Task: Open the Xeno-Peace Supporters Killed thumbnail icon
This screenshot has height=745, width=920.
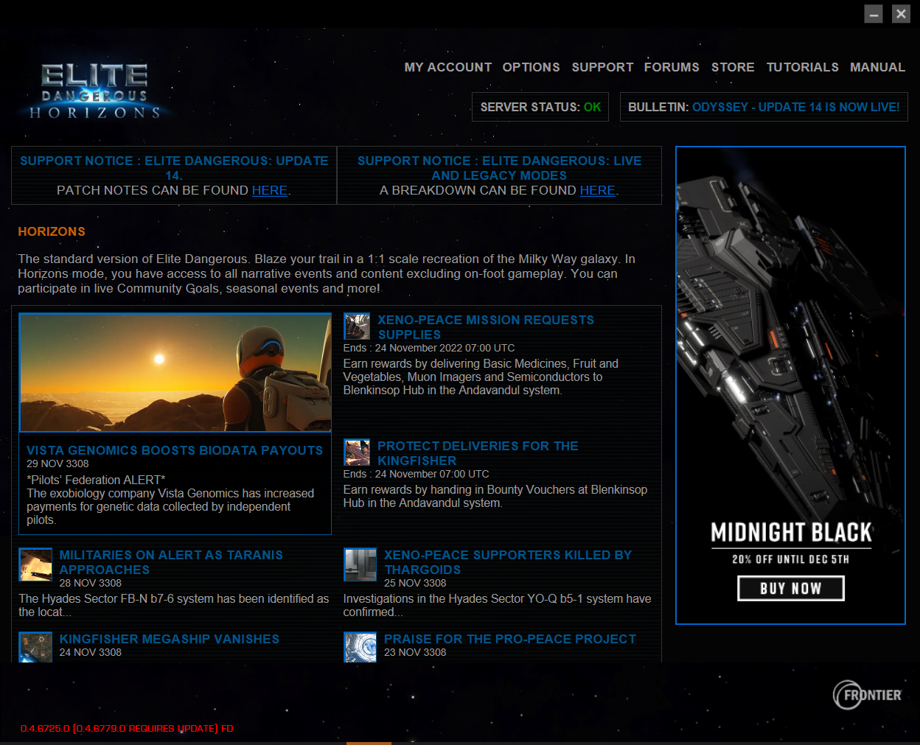Action: click(x=360, y=564)
